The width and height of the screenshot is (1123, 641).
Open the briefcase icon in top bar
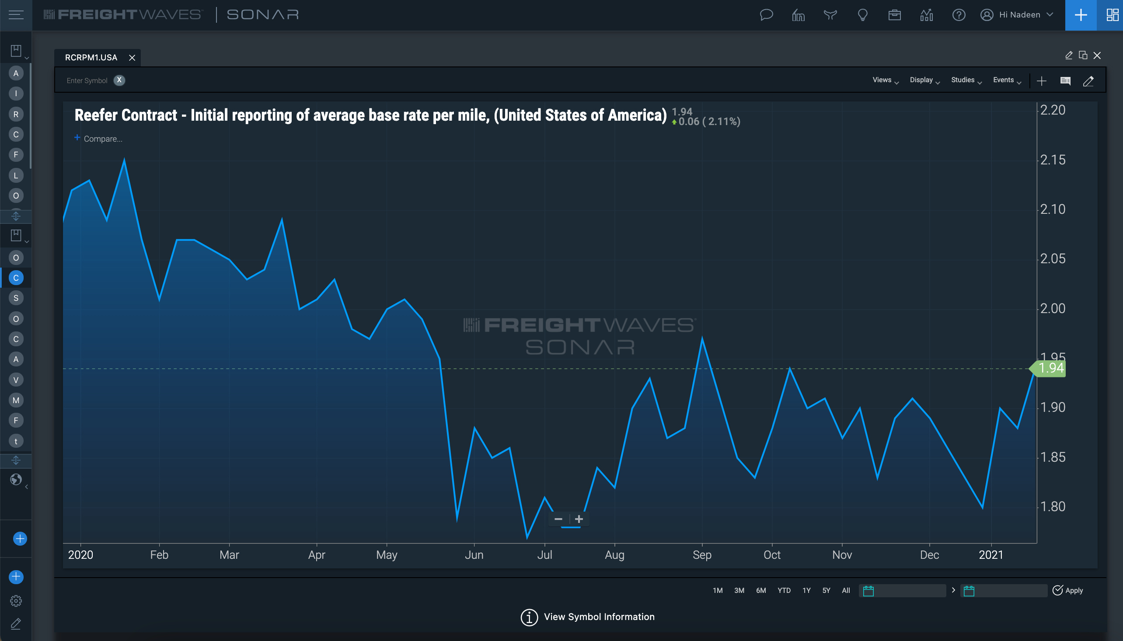click(x=894, y=15)
